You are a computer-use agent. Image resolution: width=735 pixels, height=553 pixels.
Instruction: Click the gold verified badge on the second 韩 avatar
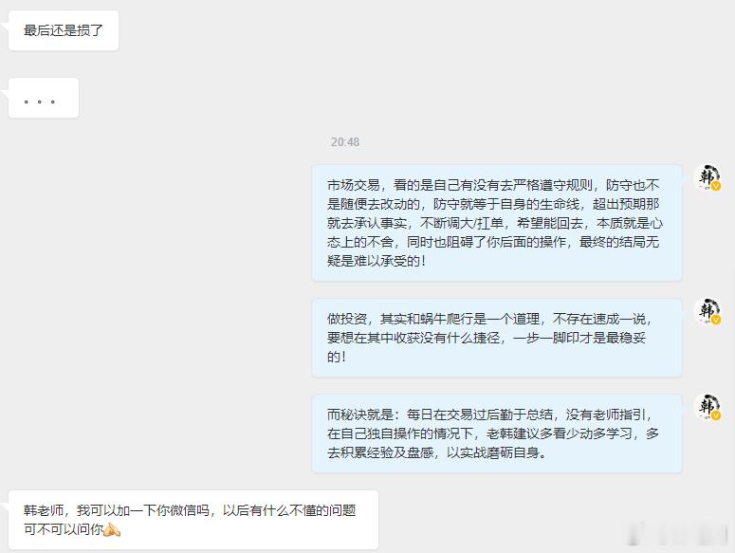coord(716,320)
